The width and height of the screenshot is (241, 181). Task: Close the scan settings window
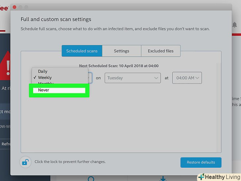[15, 7]
